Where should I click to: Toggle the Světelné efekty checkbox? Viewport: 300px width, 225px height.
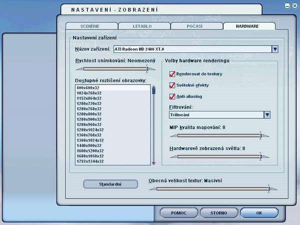pyautogui.click(x=172, y=85)
